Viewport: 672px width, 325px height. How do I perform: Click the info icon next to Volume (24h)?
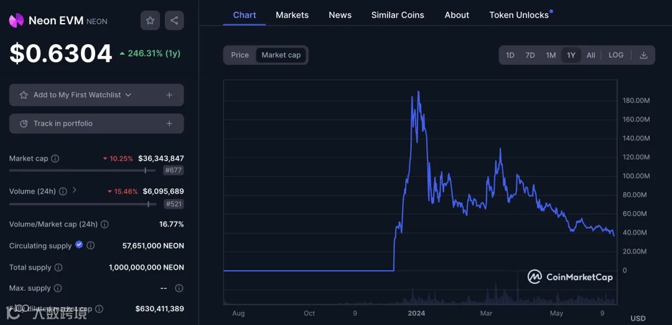(x=63, y=191)
